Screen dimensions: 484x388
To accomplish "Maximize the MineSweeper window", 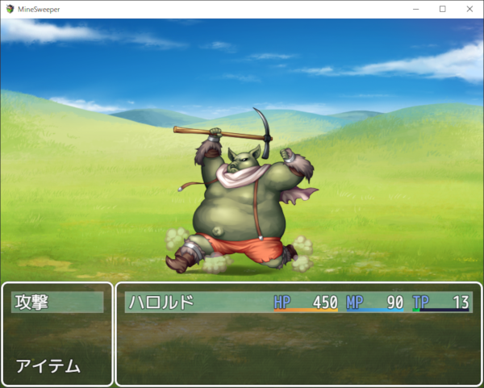I will (442, 9).
